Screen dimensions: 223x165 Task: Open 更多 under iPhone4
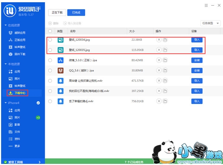click(x=14, y=146)
